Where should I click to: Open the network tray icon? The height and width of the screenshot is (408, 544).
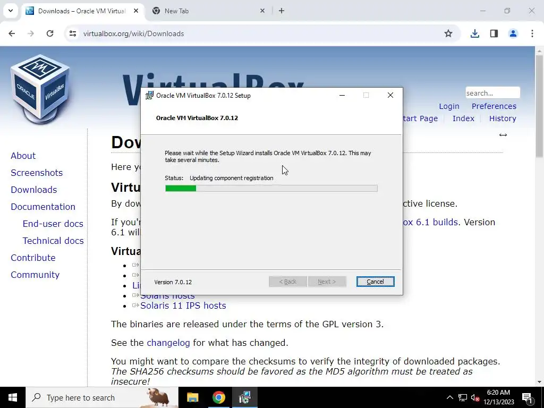(x=463, y=397)
